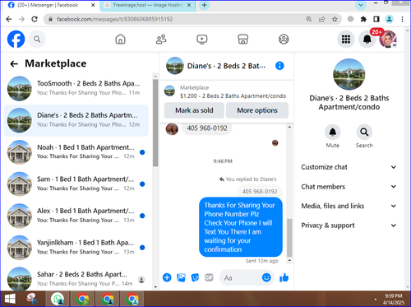
Task: Switch to the Freeimage.host tab
Action: pyautogui.click(x=148, y=5)
